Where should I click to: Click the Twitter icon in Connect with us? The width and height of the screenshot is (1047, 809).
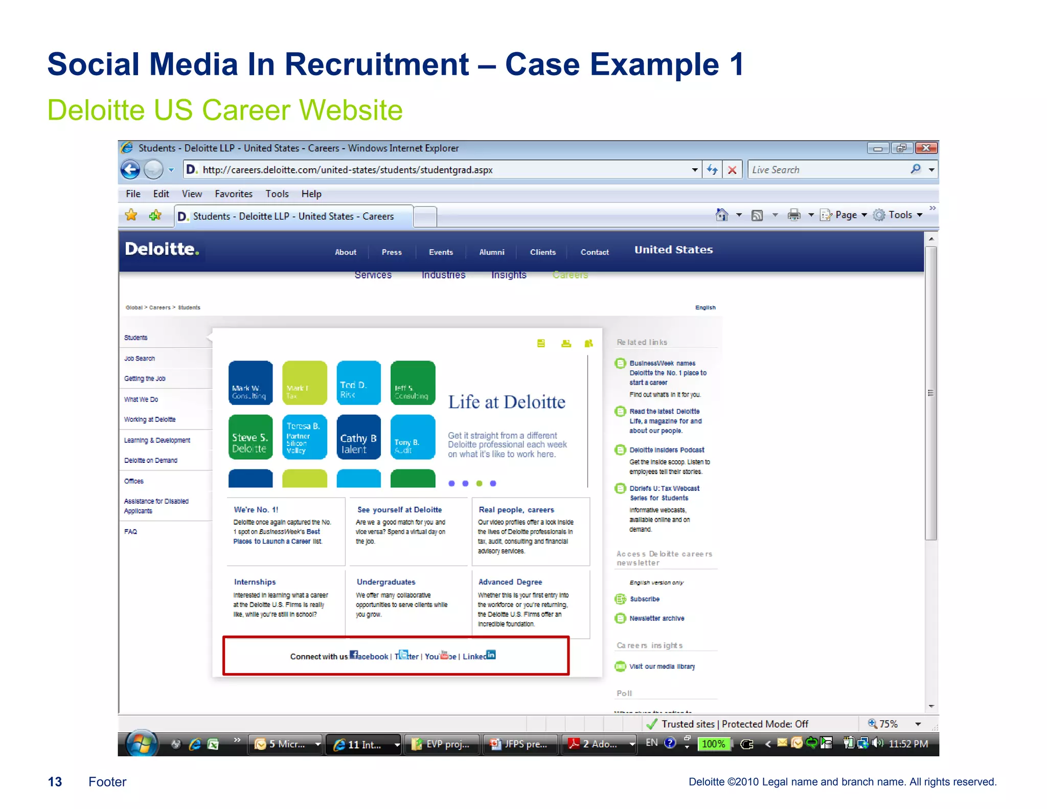pos(403,655)
